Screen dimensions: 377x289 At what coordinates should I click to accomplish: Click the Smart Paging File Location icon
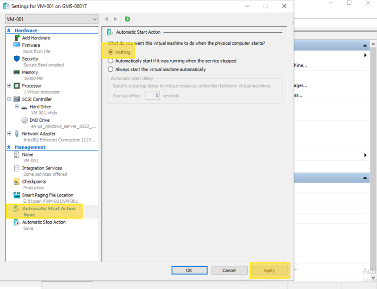pos(17,195)
